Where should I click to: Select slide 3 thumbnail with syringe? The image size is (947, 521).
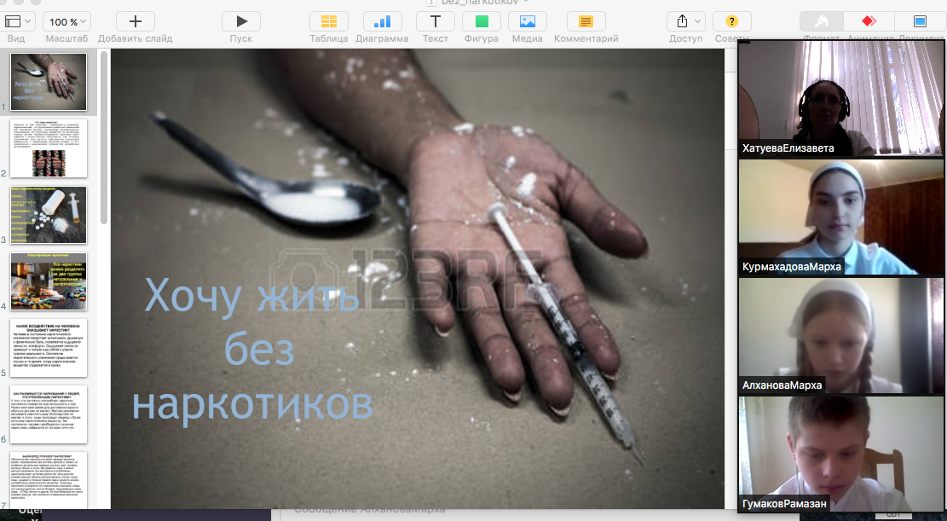pos(49,215)
